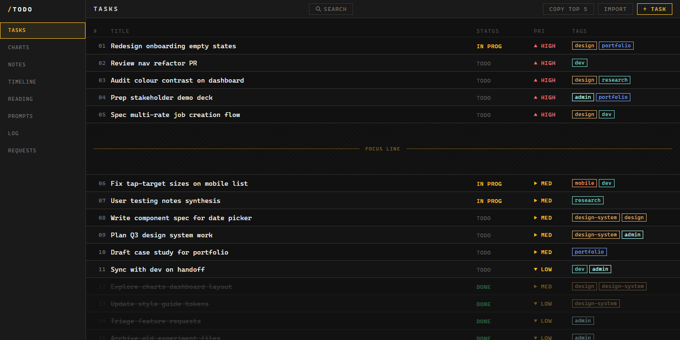Click the /TODO logo
Viewport: 680px width, 340px height.
[x=20, y=9]
